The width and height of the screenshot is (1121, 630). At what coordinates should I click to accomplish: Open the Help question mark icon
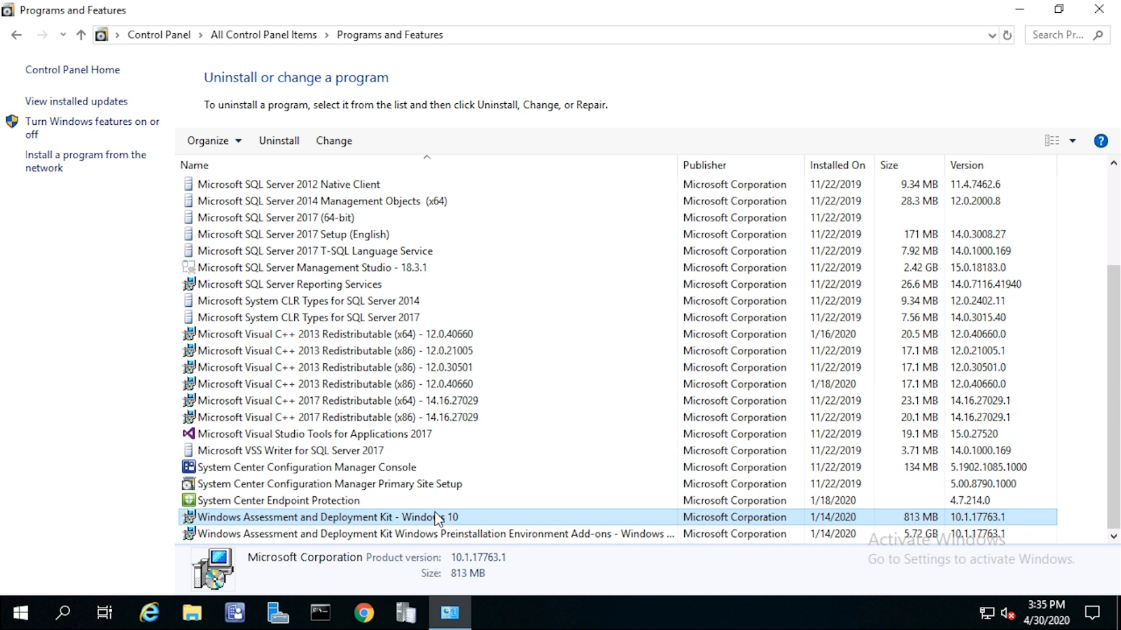[1101, 141]
